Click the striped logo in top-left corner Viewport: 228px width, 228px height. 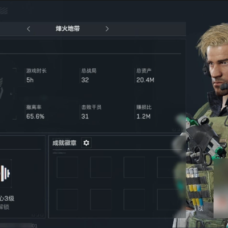point(3,11)
